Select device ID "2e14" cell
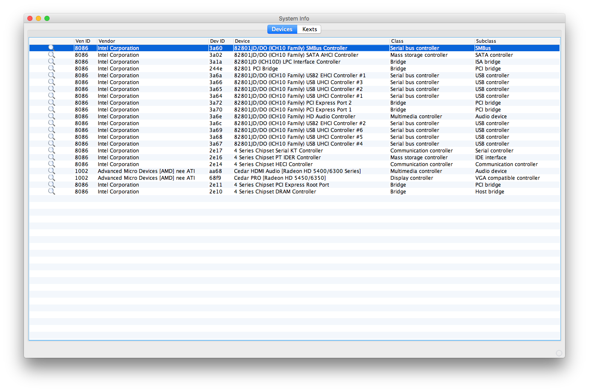Viewport: 589px width, 392px height. tap(216, 164)
